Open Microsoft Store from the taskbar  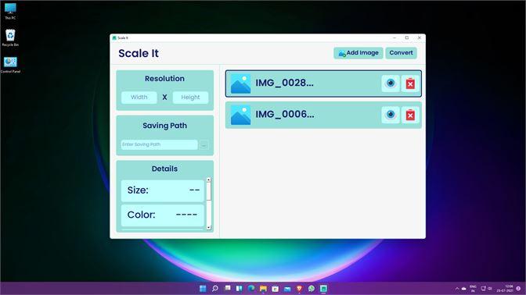tap(275, 289)
